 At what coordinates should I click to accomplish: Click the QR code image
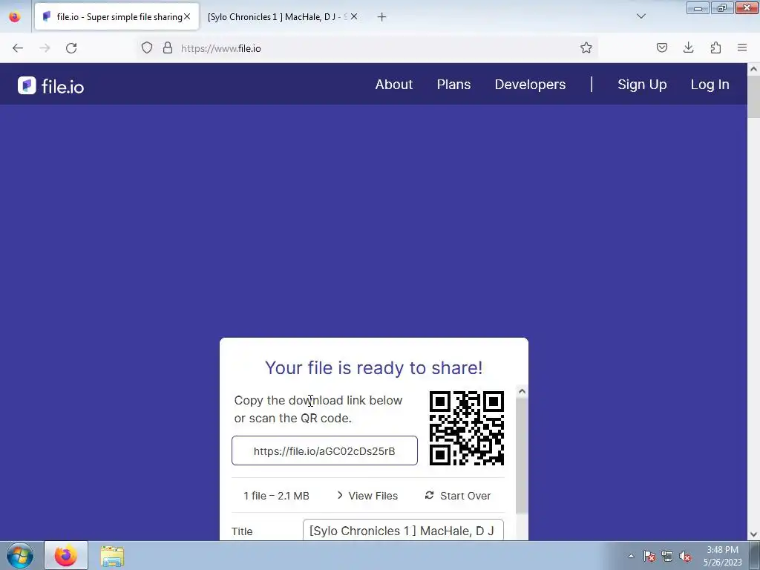click(x=467, y=428)
